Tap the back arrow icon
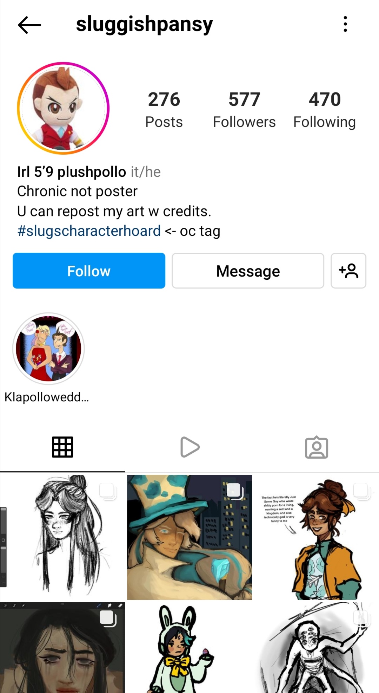This screenshot has width=379, height=693. pos(29,25)
